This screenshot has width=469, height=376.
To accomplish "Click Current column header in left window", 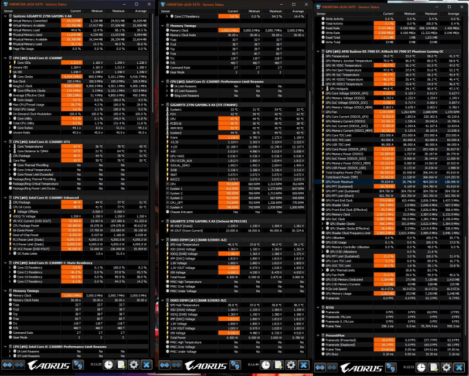I will (x=76, y=11).
